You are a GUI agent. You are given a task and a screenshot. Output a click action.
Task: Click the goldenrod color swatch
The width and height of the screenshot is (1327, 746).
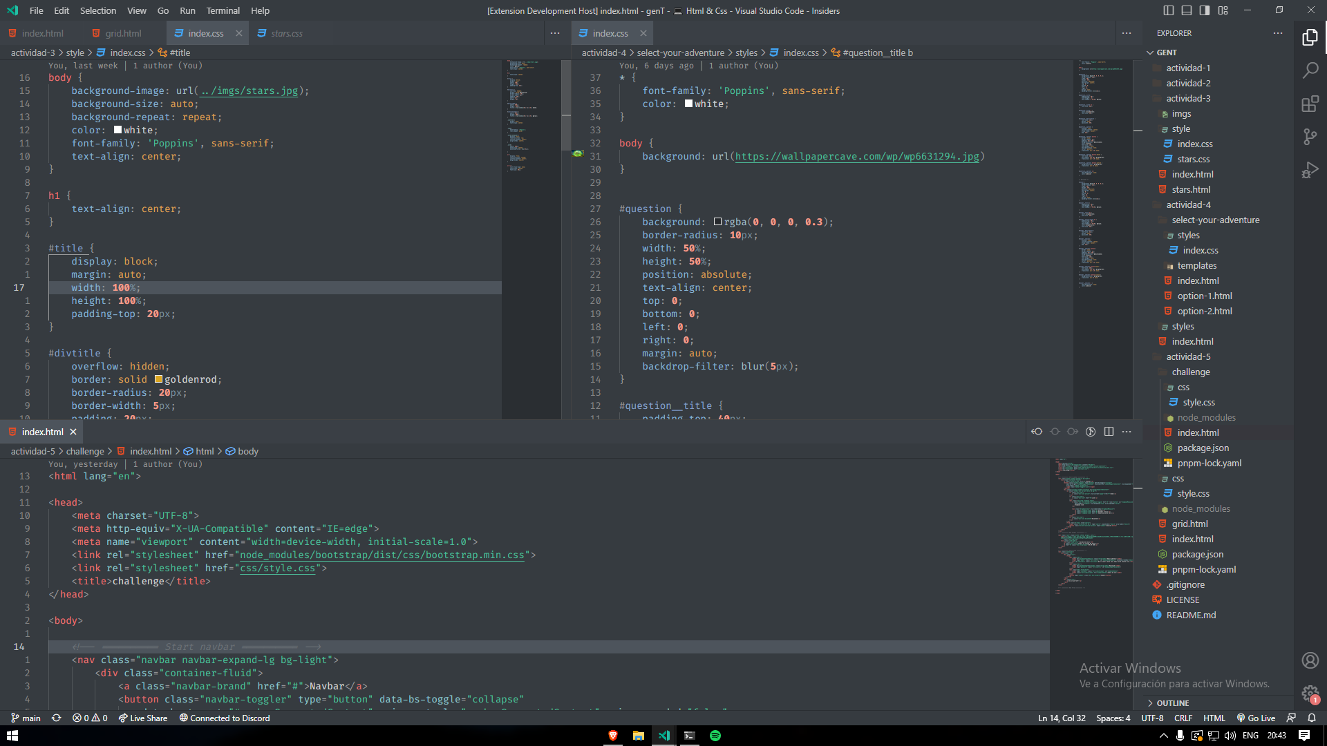coord(158,379)
